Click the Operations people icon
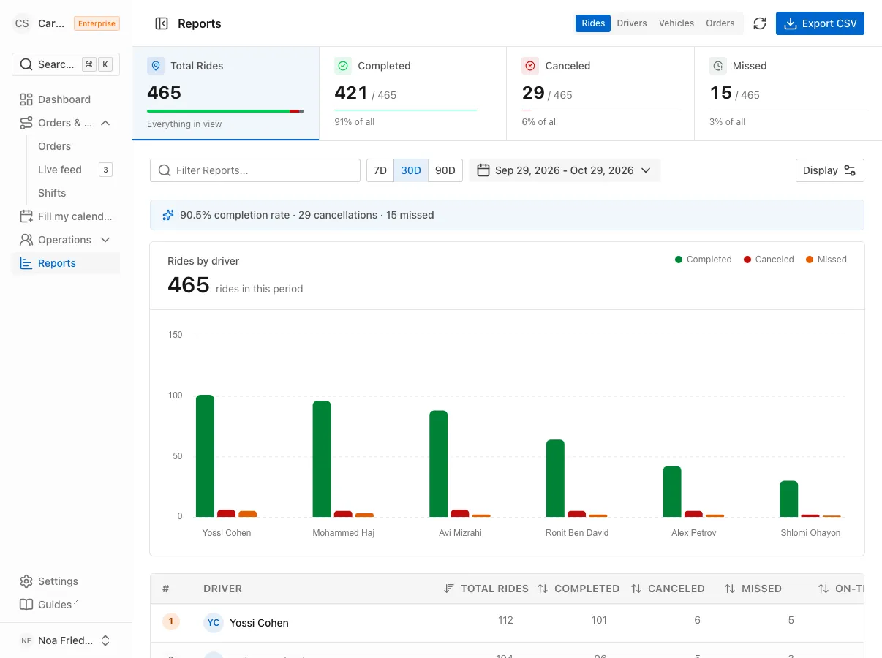 (x=26, y=240)
